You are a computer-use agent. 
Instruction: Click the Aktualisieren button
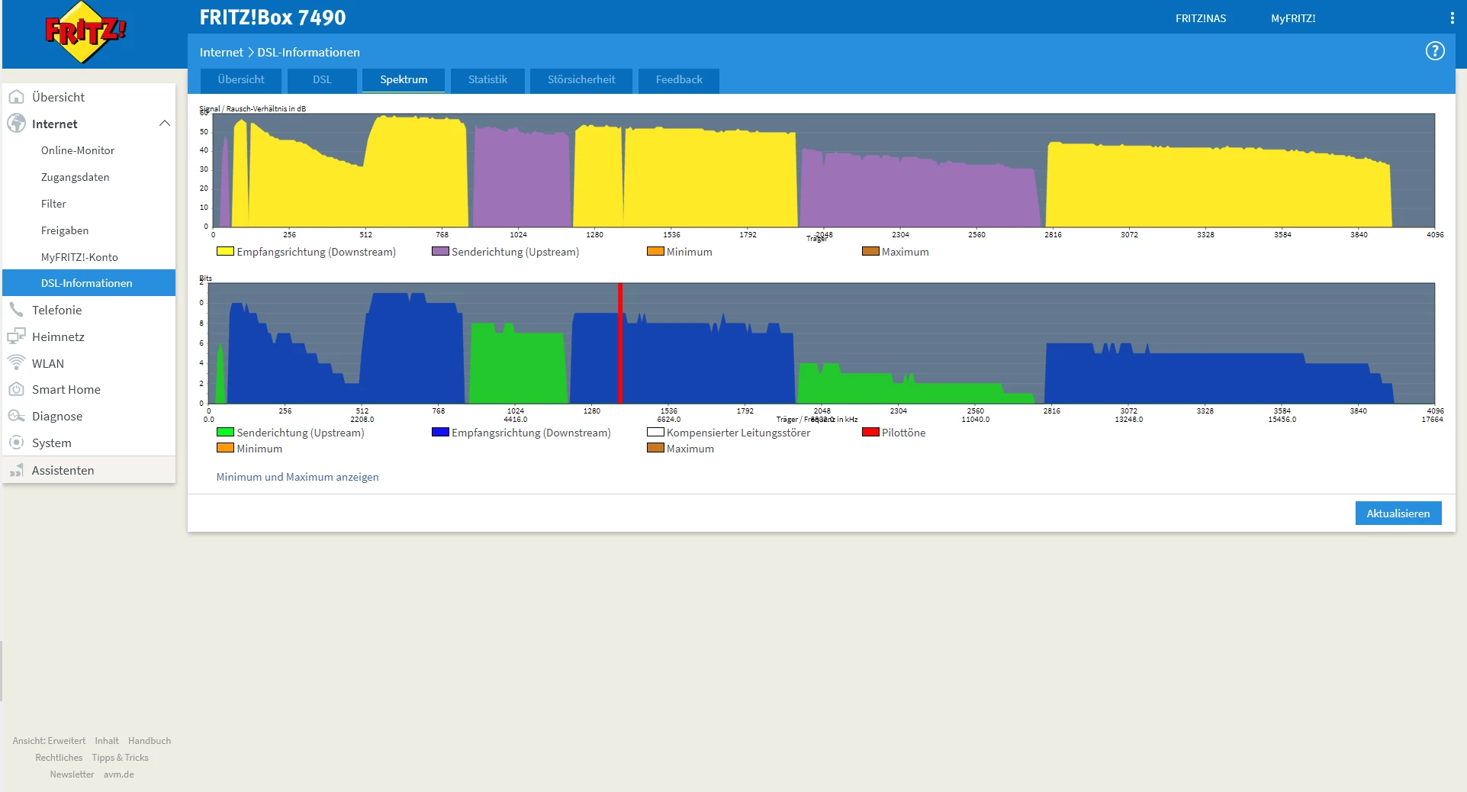pos(1398,514)
